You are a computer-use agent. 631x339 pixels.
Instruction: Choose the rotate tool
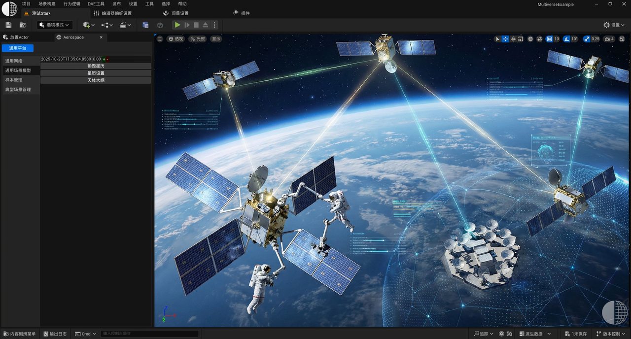(513, 39)
